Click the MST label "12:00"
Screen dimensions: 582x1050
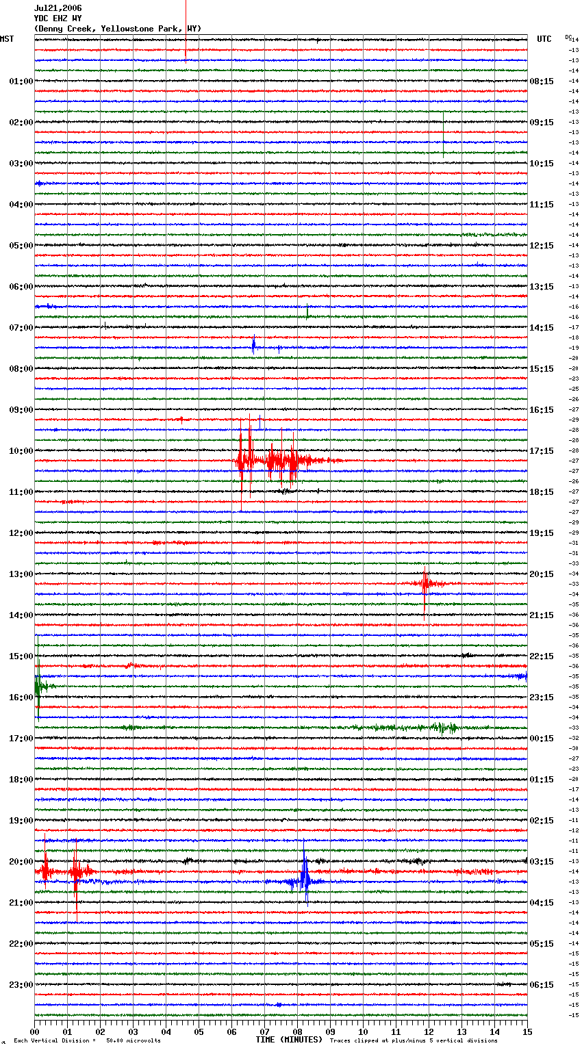[x=21, y=533]
